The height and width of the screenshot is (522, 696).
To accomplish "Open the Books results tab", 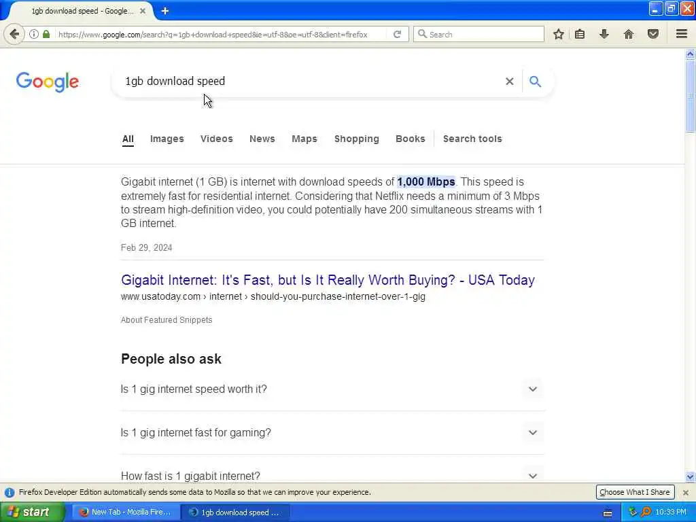I will [411, 139].
